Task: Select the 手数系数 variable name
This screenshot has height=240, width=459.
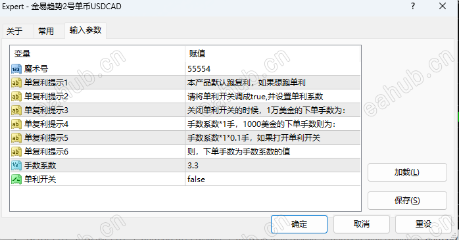Action: point(40,165)
